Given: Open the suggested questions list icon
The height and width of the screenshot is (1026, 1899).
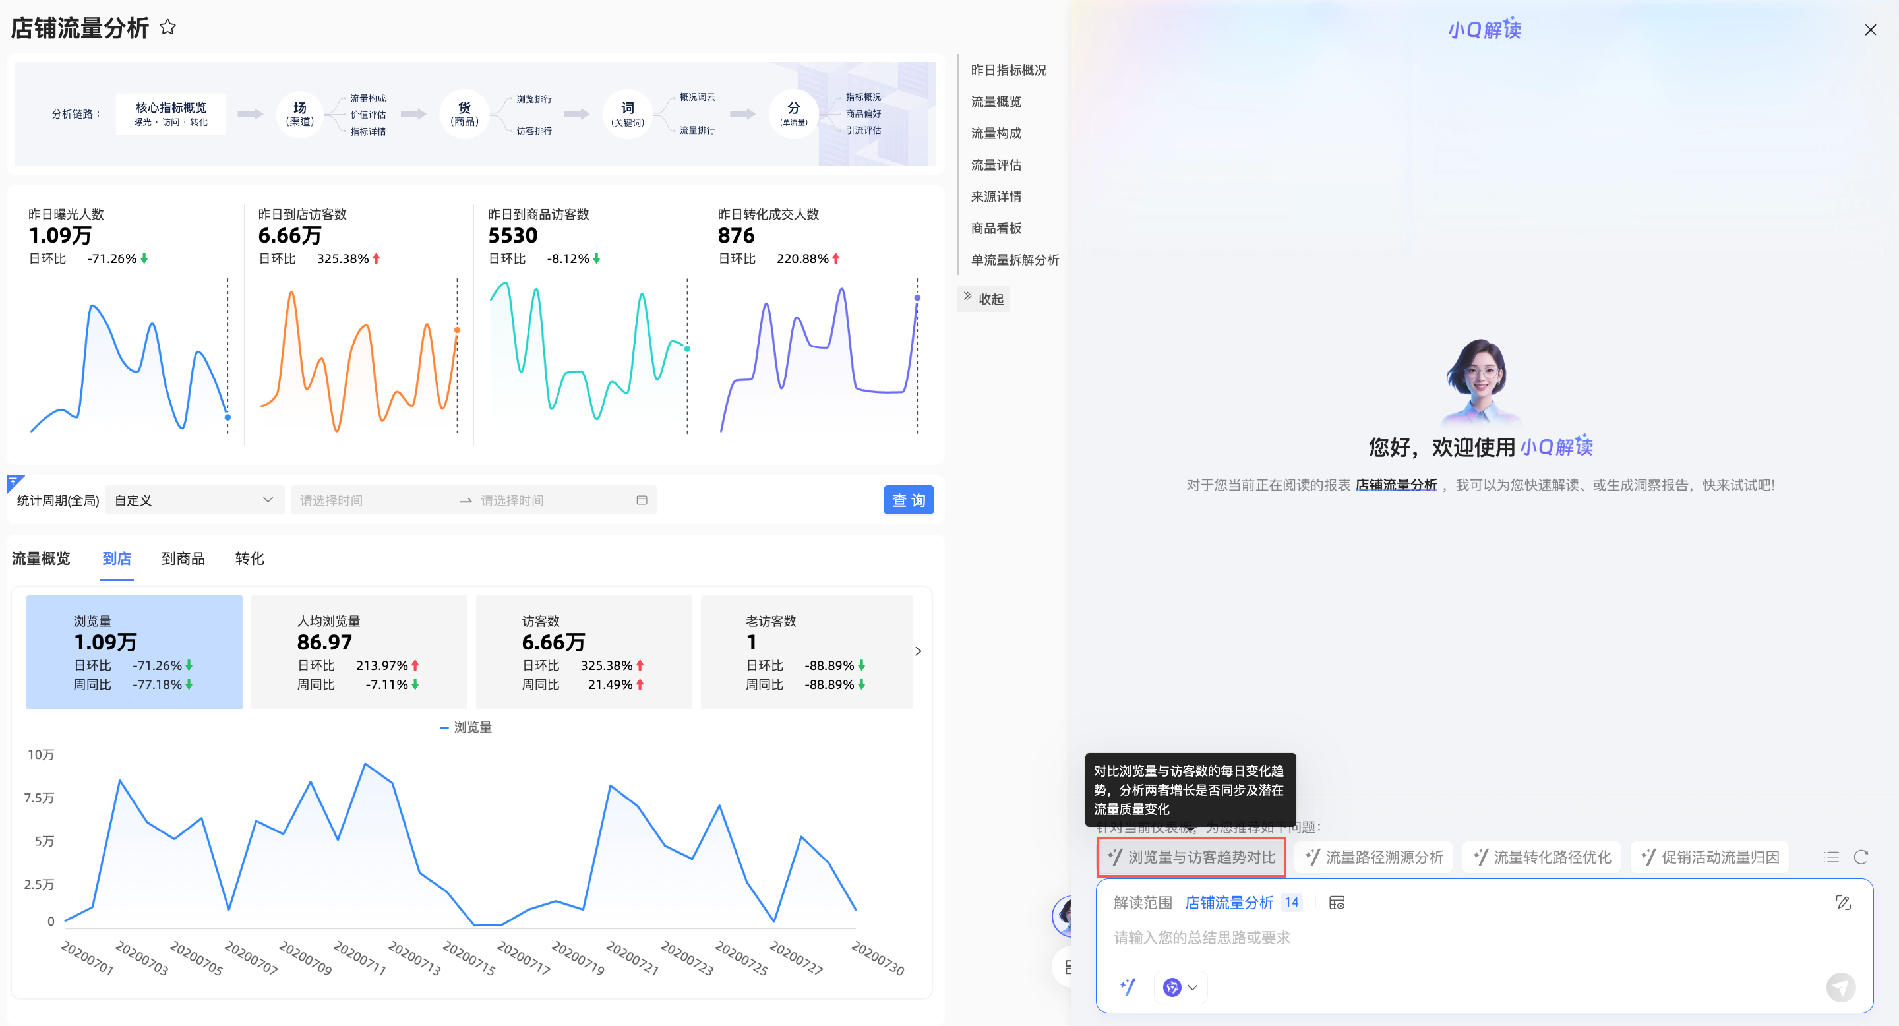Looking at the screenshot, I should (x=1831, y=857).
